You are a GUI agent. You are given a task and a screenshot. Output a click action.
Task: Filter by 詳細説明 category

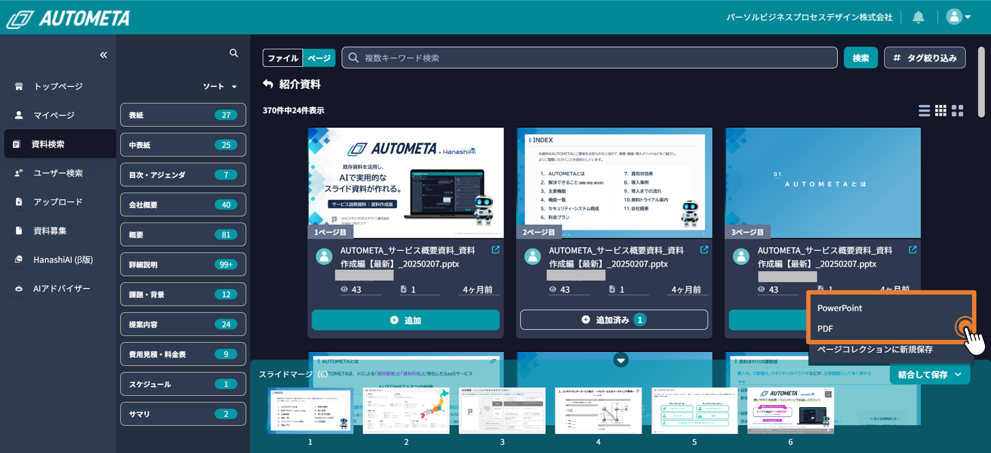coord(183,264)
